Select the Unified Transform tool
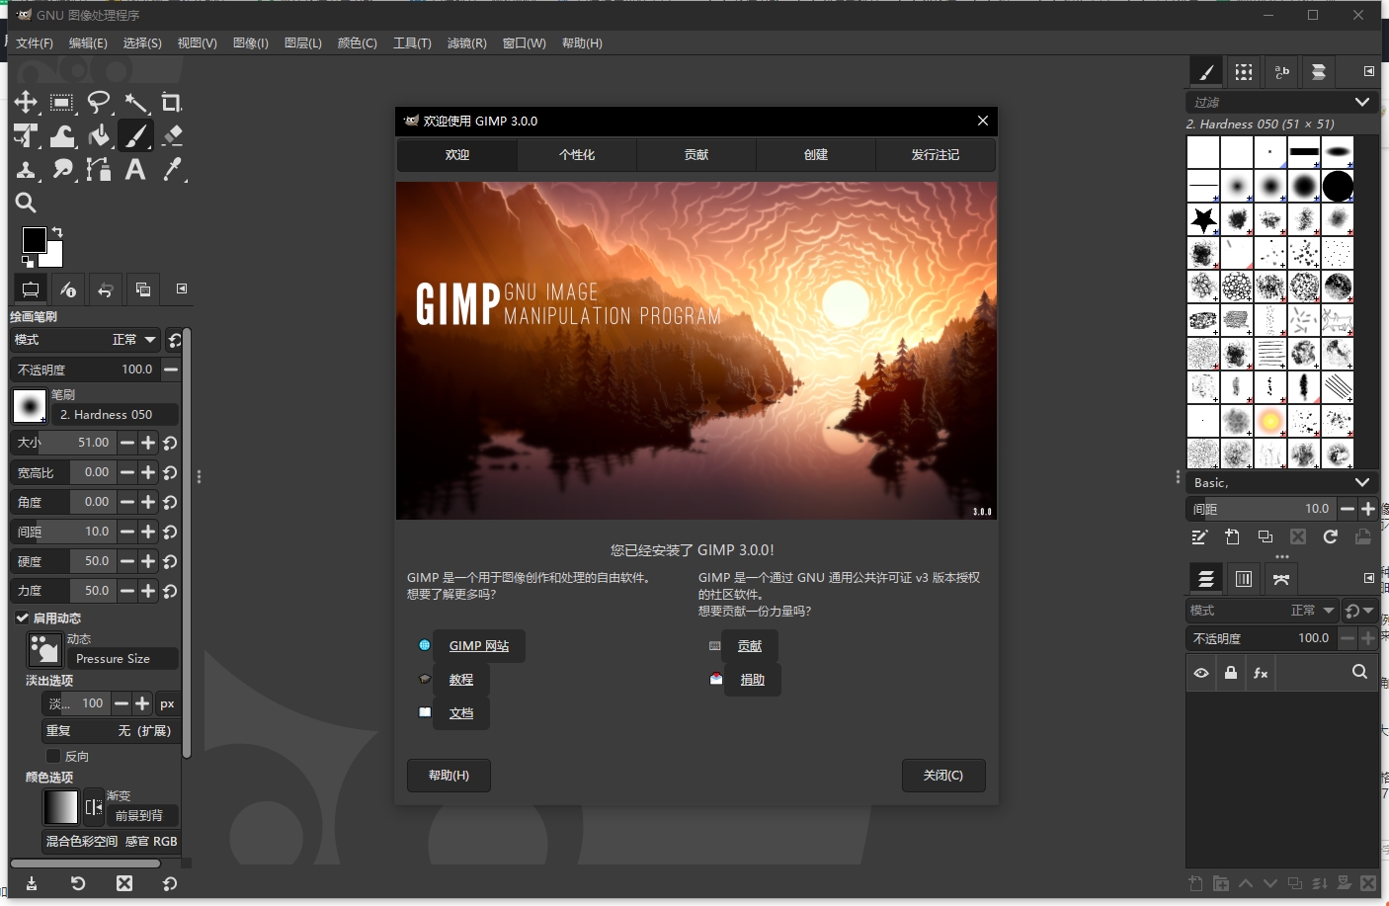1389x906 pixels. pos(26,135)
